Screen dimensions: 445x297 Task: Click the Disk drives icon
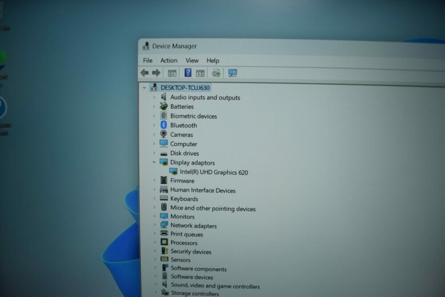coord(163,153)
